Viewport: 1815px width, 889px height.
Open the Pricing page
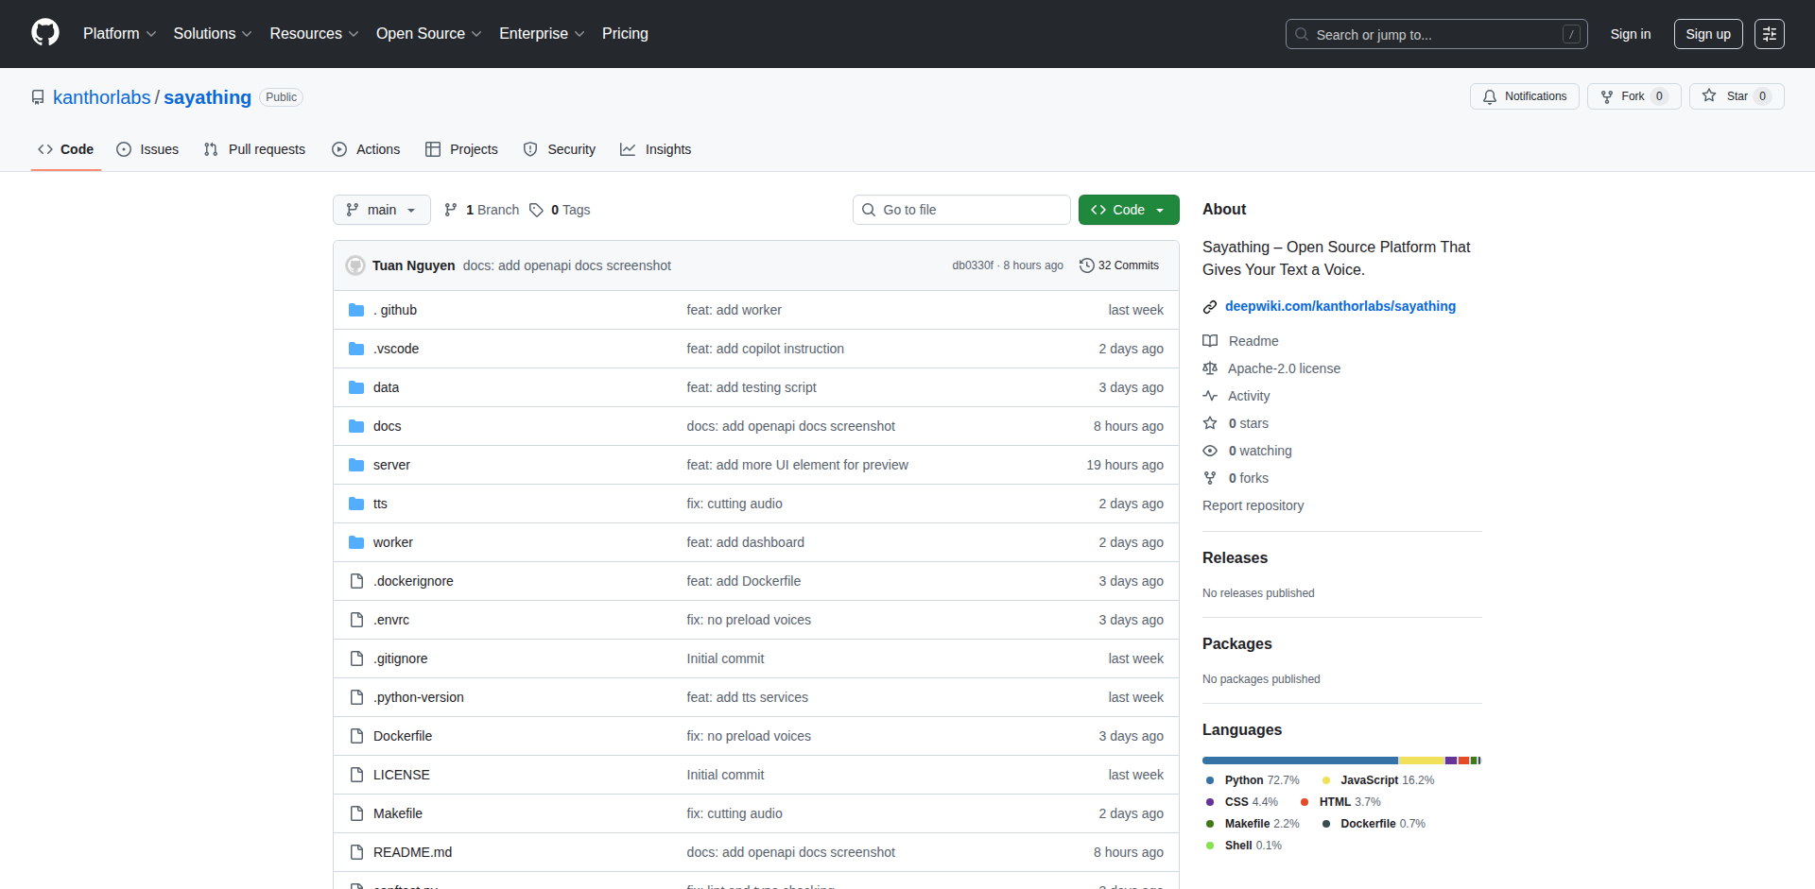[x=625, y=34]
